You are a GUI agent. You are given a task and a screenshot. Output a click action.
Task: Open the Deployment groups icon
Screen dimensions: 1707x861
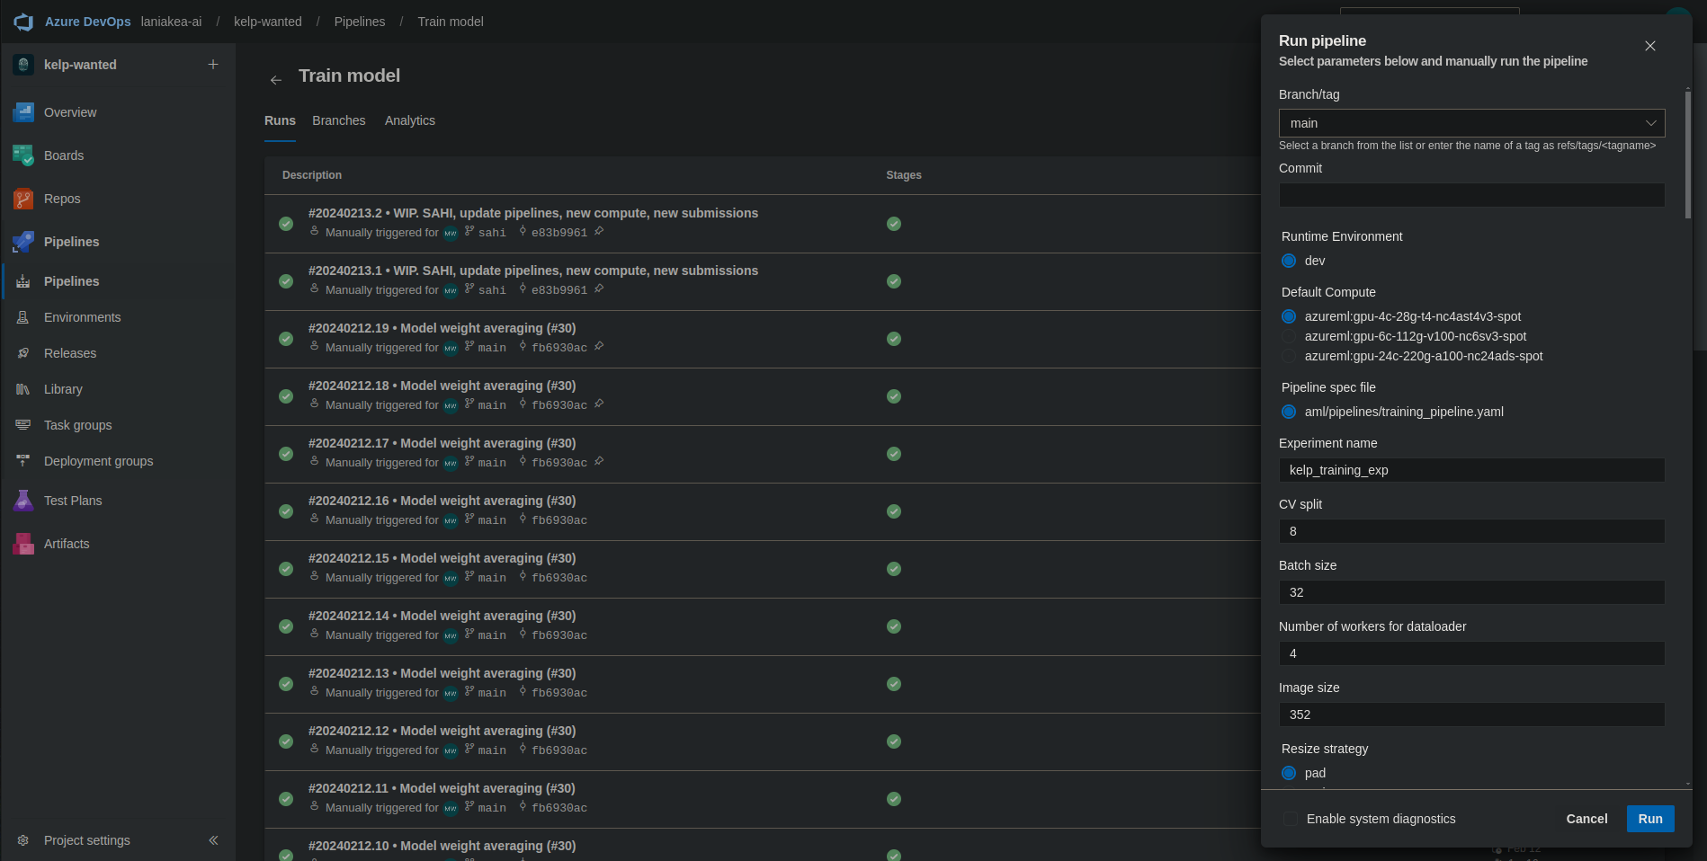coord(23,461)
